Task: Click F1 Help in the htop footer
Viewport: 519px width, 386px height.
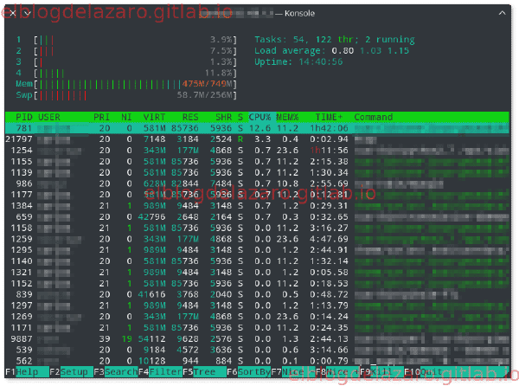Action: 27,372
